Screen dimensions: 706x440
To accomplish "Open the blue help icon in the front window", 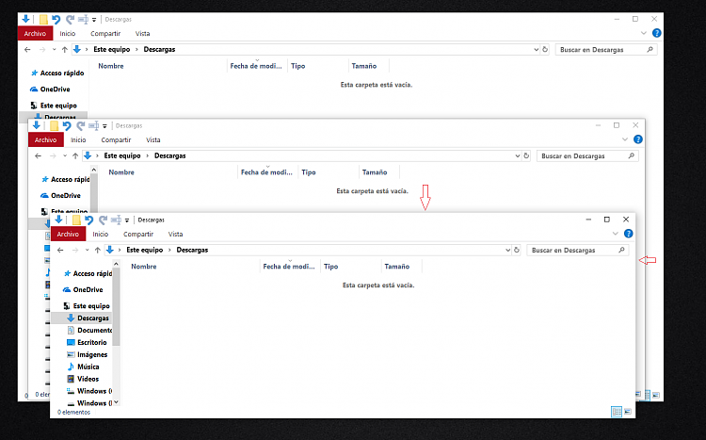I will [629, 234].
